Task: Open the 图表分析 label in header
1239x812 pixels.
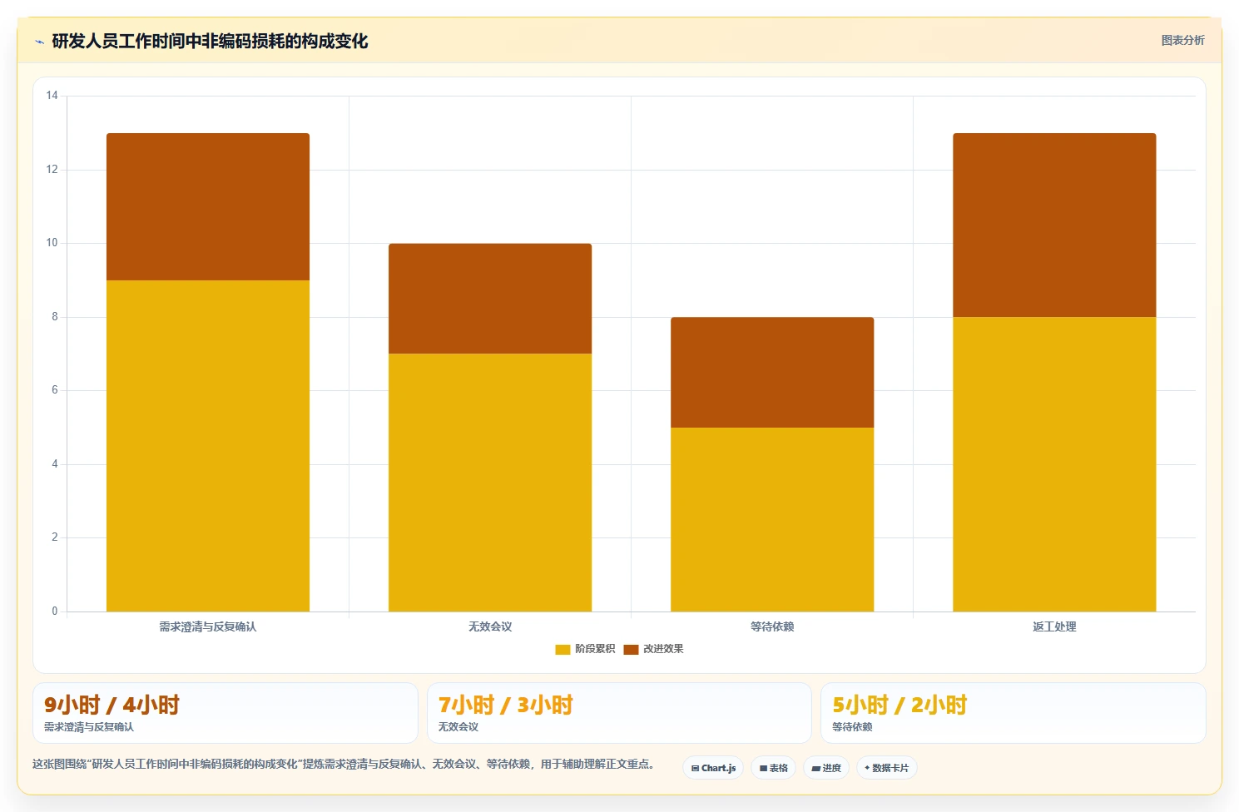Action: [1182, 40]
